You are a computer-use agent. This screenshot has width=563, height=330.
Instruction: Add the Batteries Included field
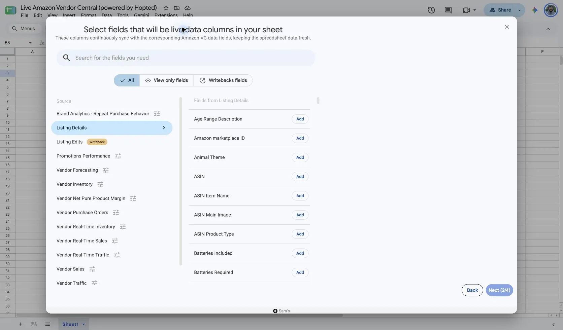point(300,253)
